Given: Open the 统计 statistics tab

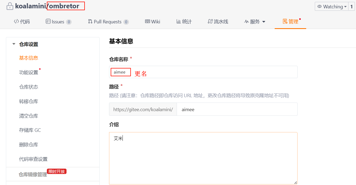Looking at the screenshot, I should (184, 22).
